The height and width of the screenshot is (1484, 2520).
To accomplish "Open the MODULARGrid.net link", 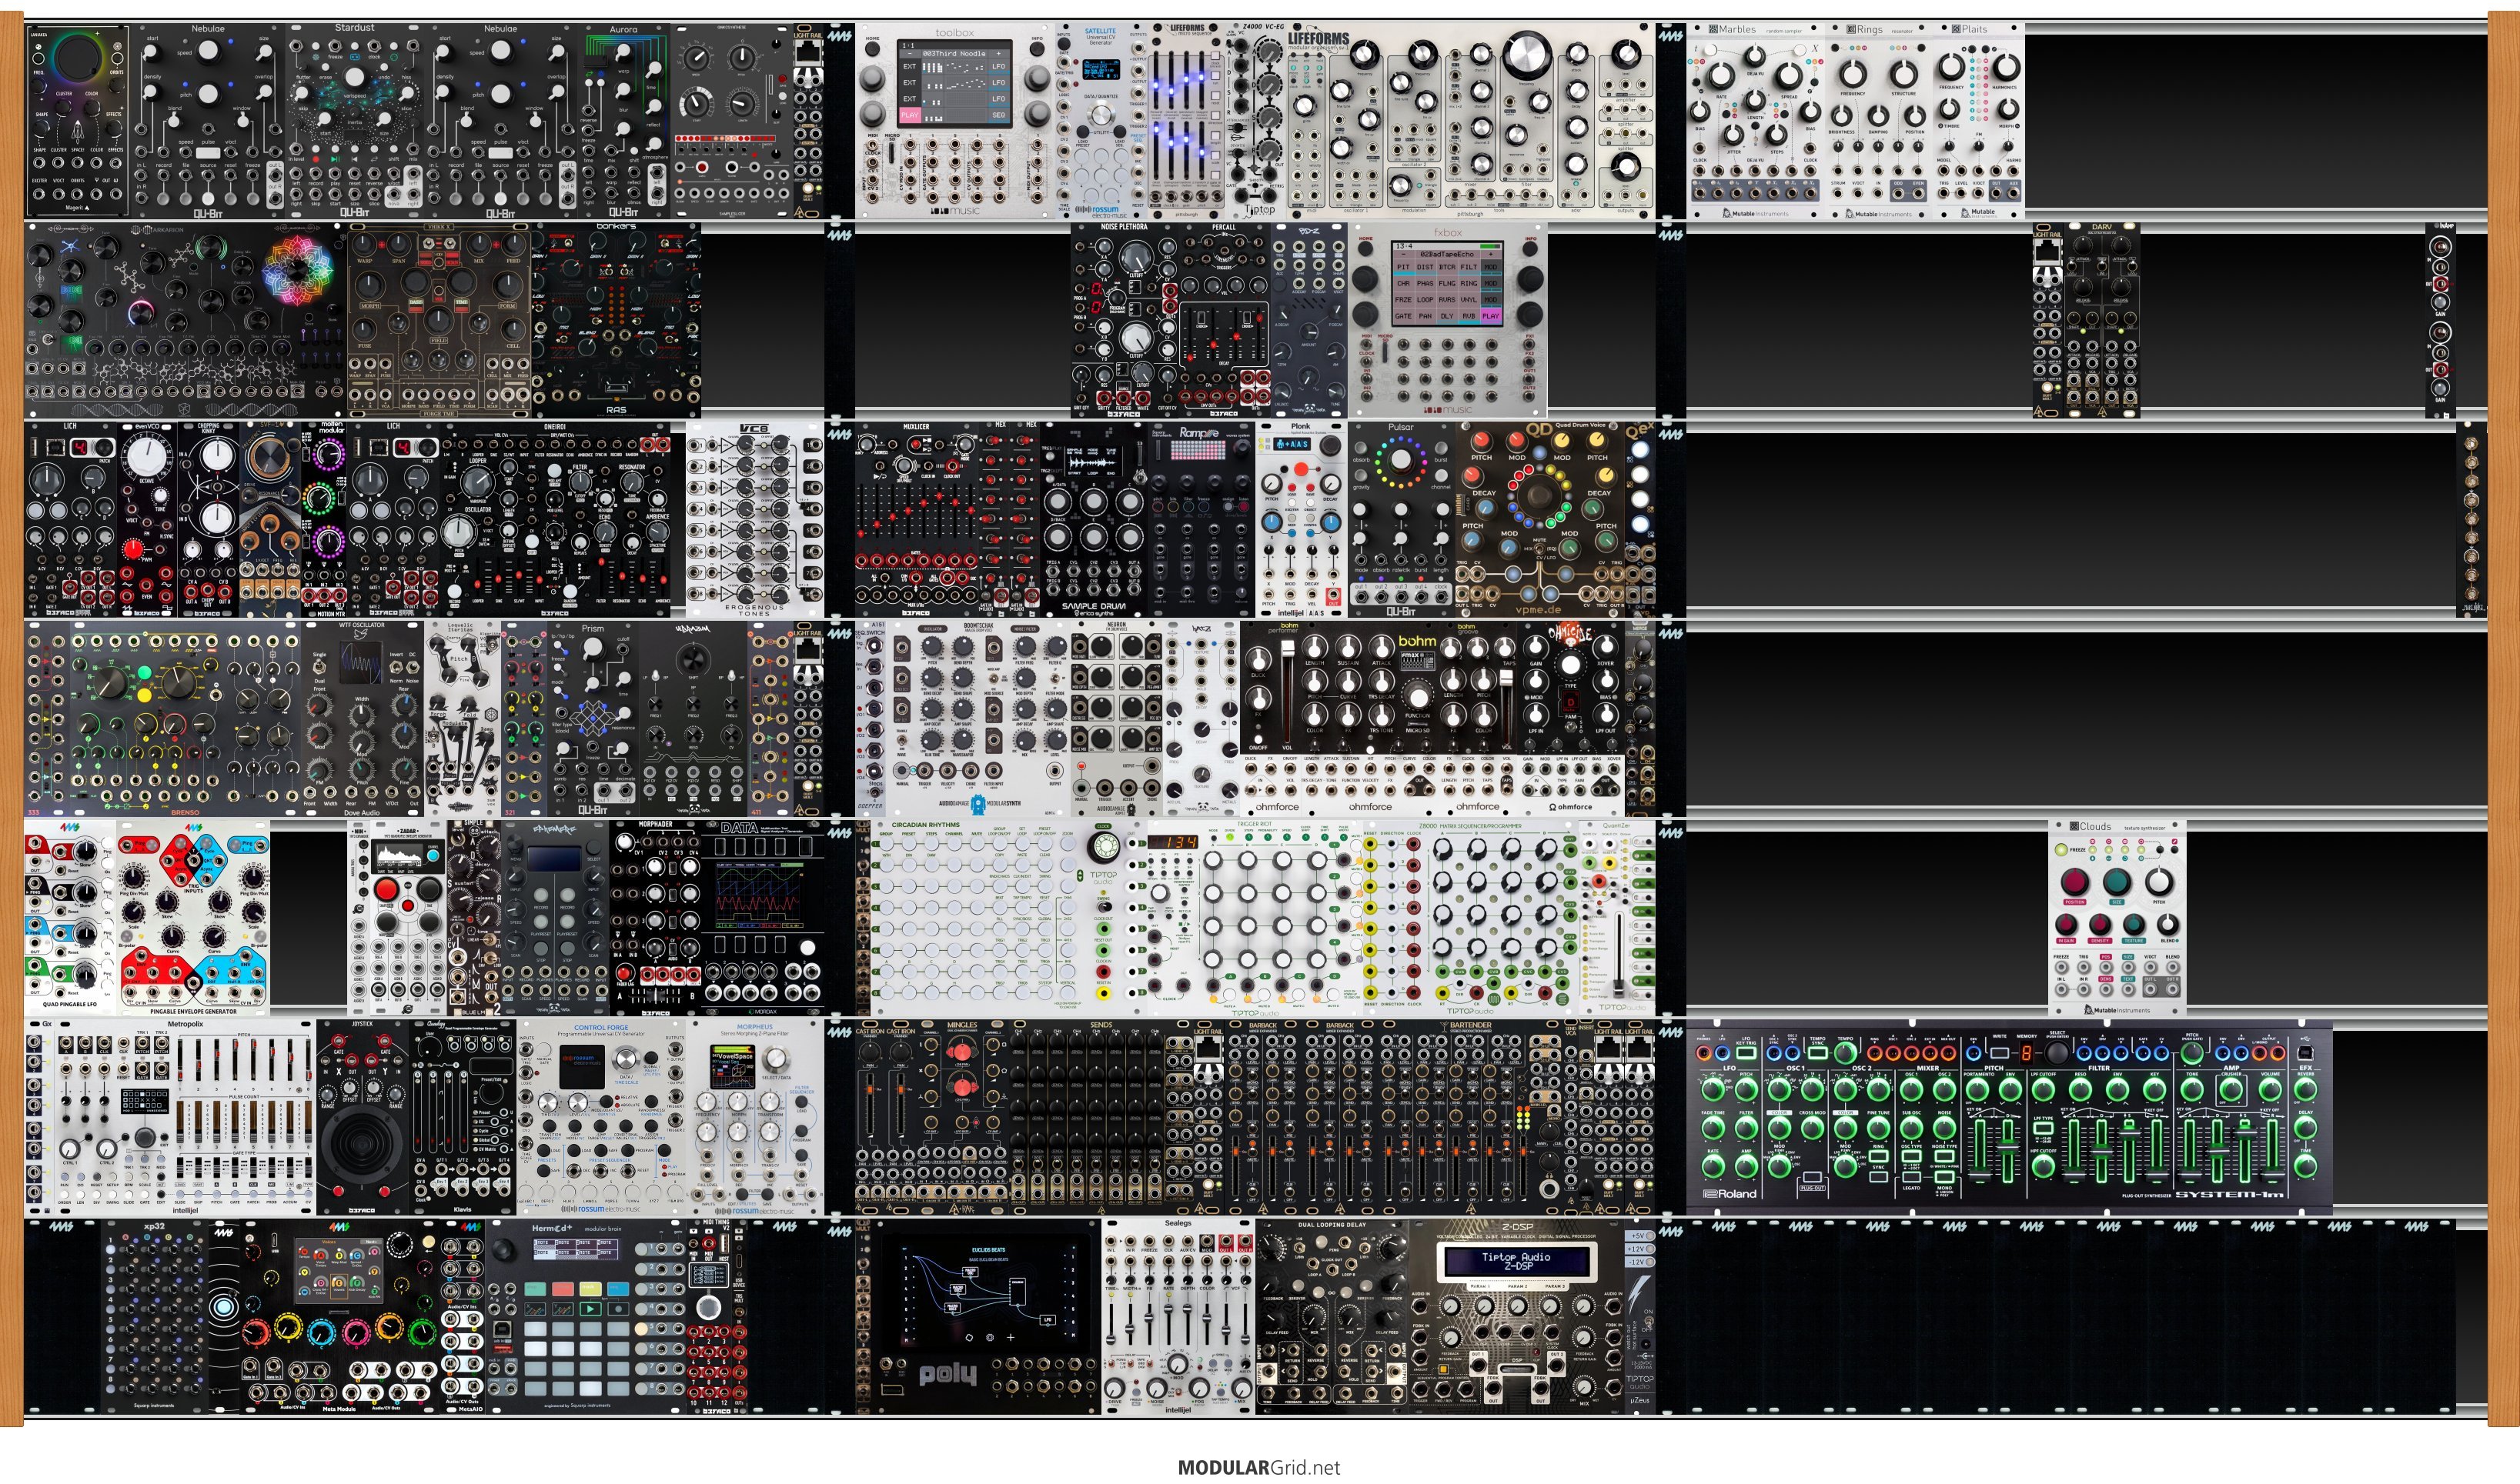I will [x=1258, y=1468].
